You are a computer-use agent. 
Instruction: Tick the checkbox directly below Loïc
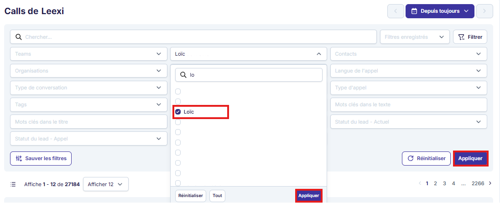click(178, 122)
